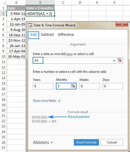The height and width of the screenshot is (152, 130).
Task: Select cell A6 with 18-Sep-11
Action: tap(16, 35)
